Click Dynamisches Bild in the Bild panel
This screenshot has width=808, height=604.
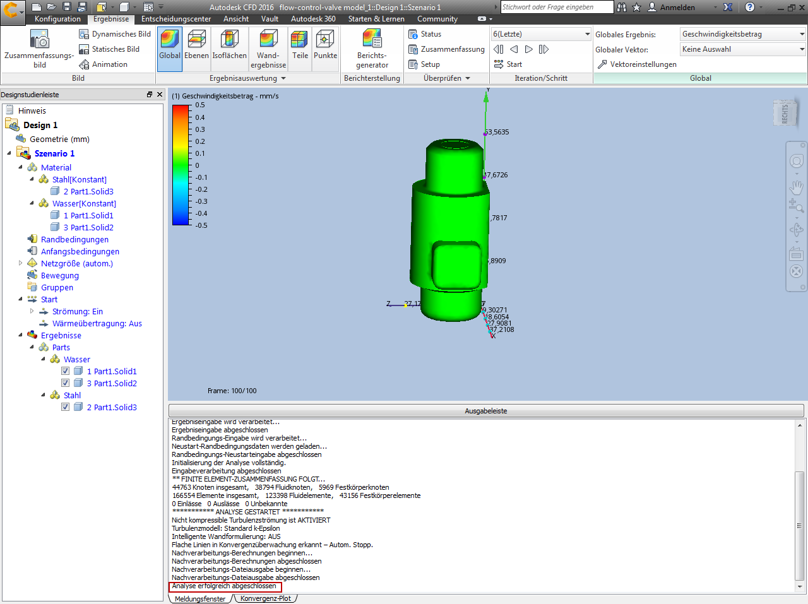click(115, 34)
